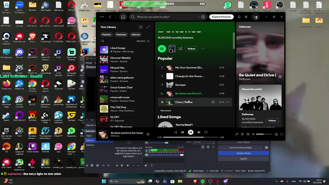Open more options for Cherry Waves
The height and width of the screenshot is (185, 329).
tap(228, 102)
